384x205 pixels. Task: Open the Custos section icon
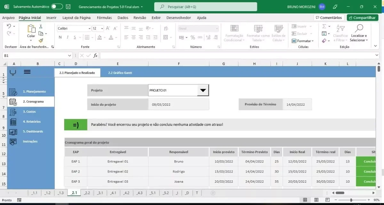click(x=13, y=112)
